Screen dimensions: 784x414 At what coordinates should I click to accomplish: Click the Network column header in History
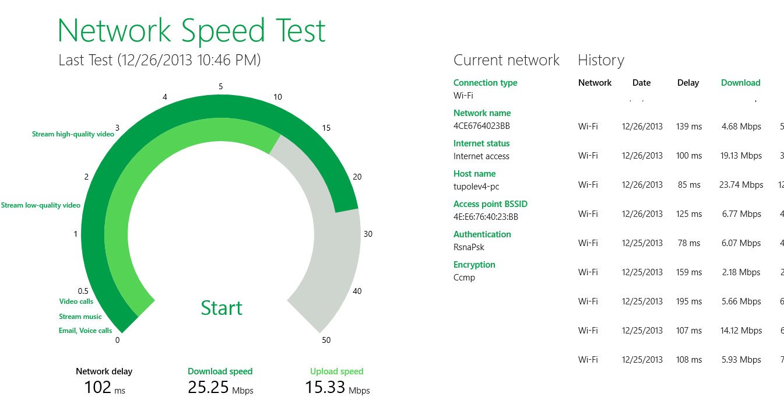tap(595, 83)
